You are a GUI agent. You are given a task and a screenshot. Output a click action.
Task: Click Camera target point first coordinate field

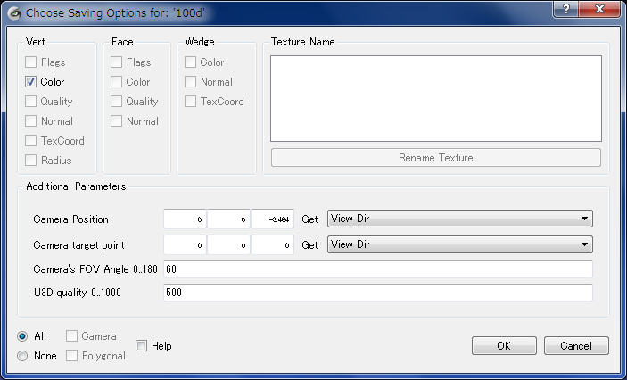(185, 244)
